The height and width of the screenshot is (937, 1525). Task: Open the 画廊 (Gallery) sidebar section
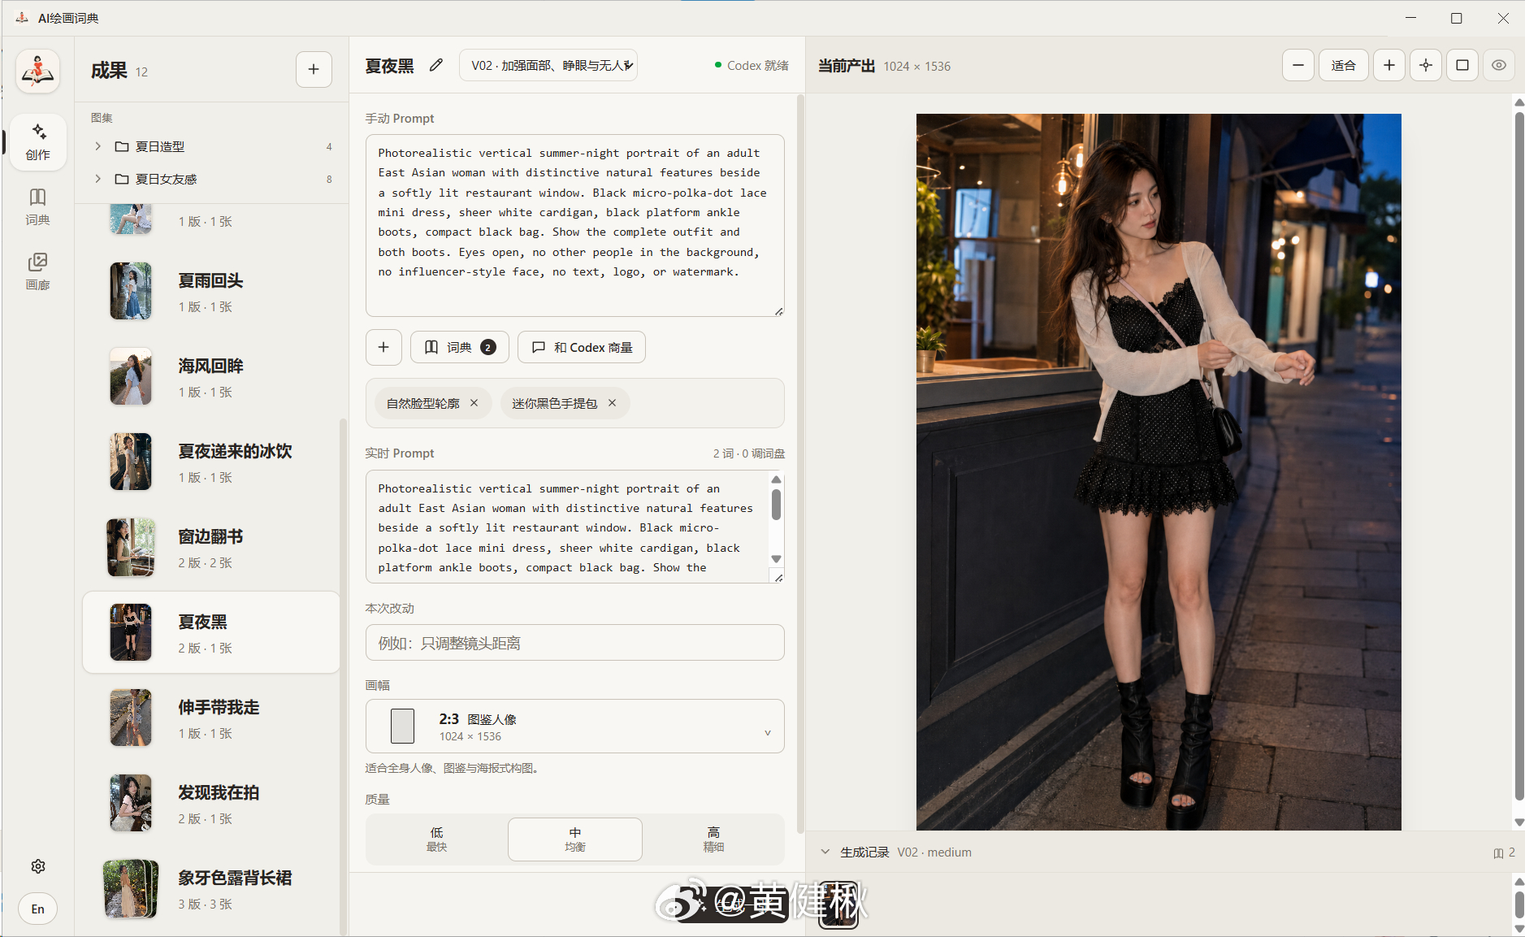[38, 272]
